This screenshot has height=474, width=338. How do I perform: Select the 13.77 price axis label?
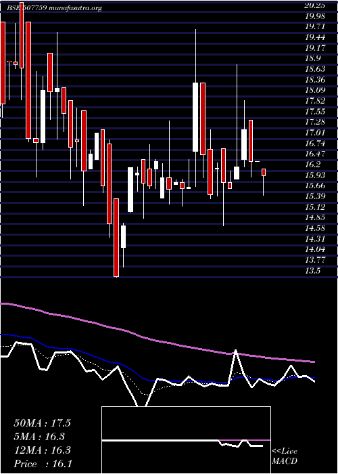314,259
